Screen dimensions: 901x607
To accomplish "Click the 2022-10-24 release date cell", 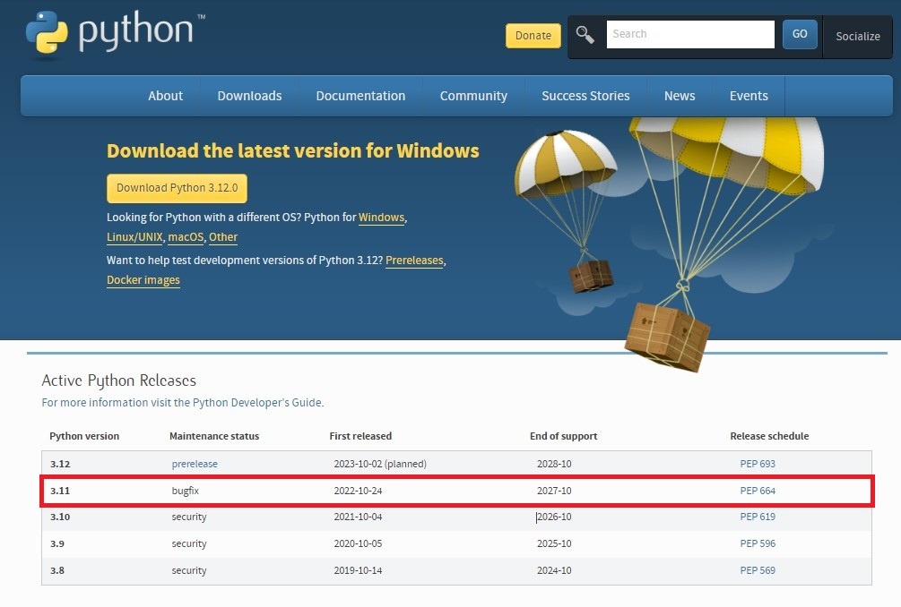I will [358, 491].
